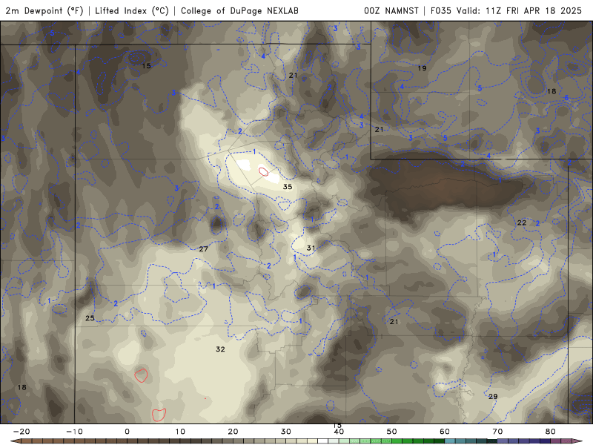Click the 80 label on the color scale

click(551, 432)
